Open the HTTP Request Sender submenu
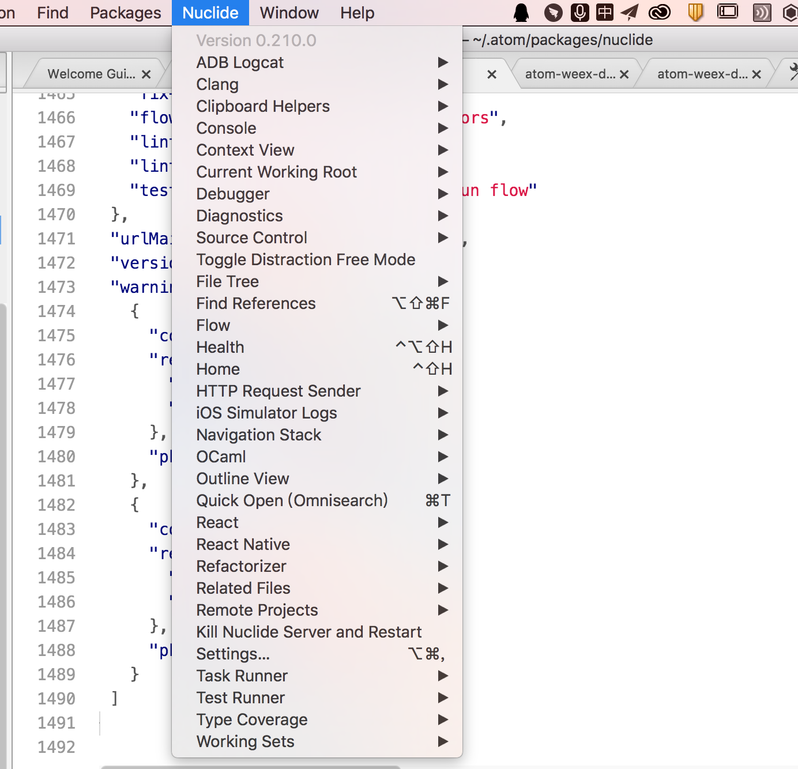The image size is (798, 769). point(317,391)
